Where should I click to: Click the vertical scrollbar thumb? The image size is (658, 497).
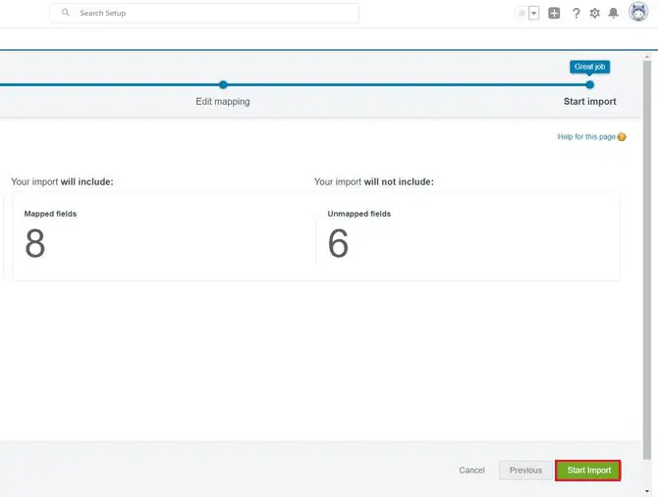pyautogui.click(x=647, y=260)
